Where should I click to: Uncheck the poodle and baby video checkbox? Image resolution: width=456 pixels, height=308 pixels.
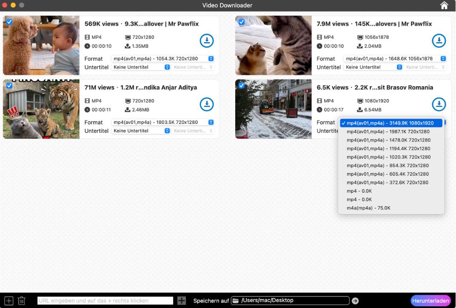click(9, 22)
